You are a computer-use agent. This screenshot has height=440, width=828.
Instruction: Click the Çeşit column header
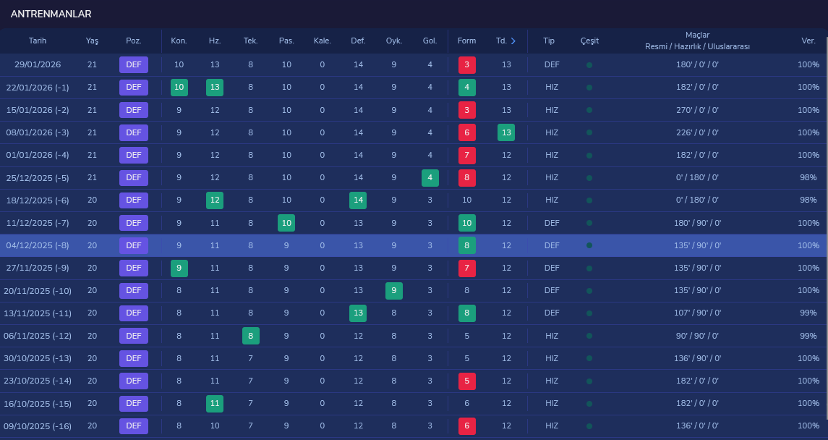click(x=589, y=41)
